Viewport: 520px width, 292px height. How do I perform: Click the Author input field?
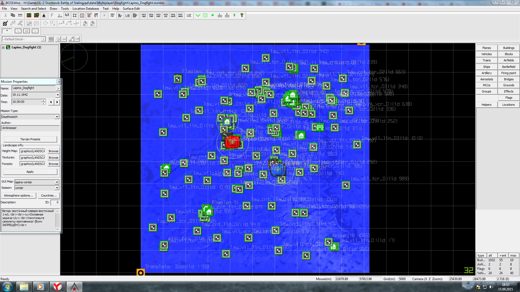pos(30,128)
